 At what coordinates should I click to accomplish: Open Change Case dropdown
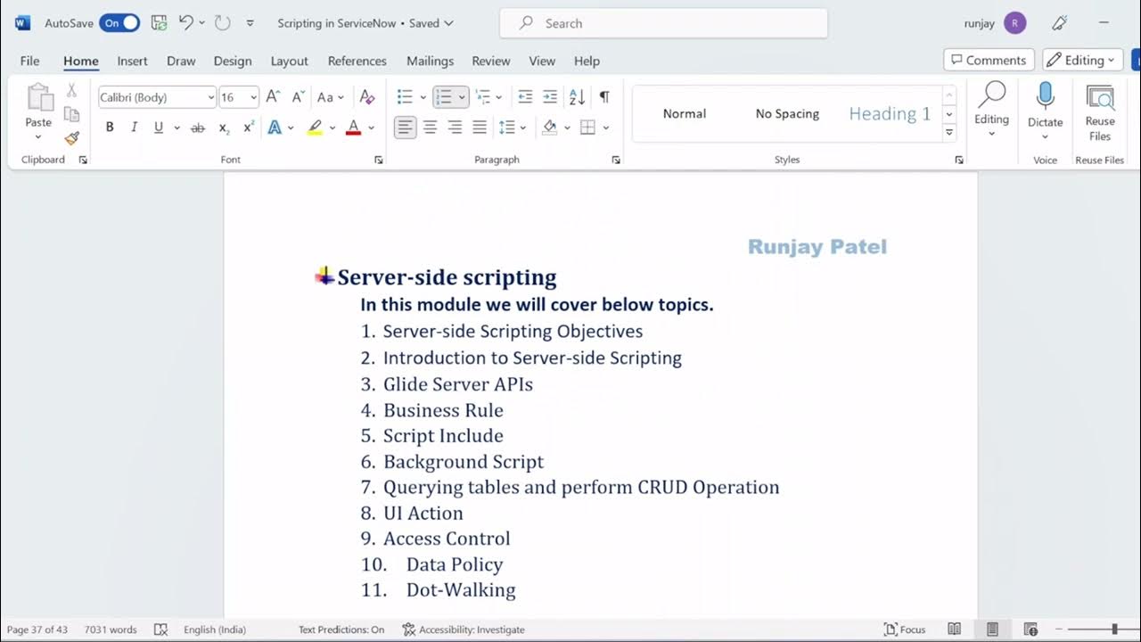pyautogui.click(x=331, y=97)
